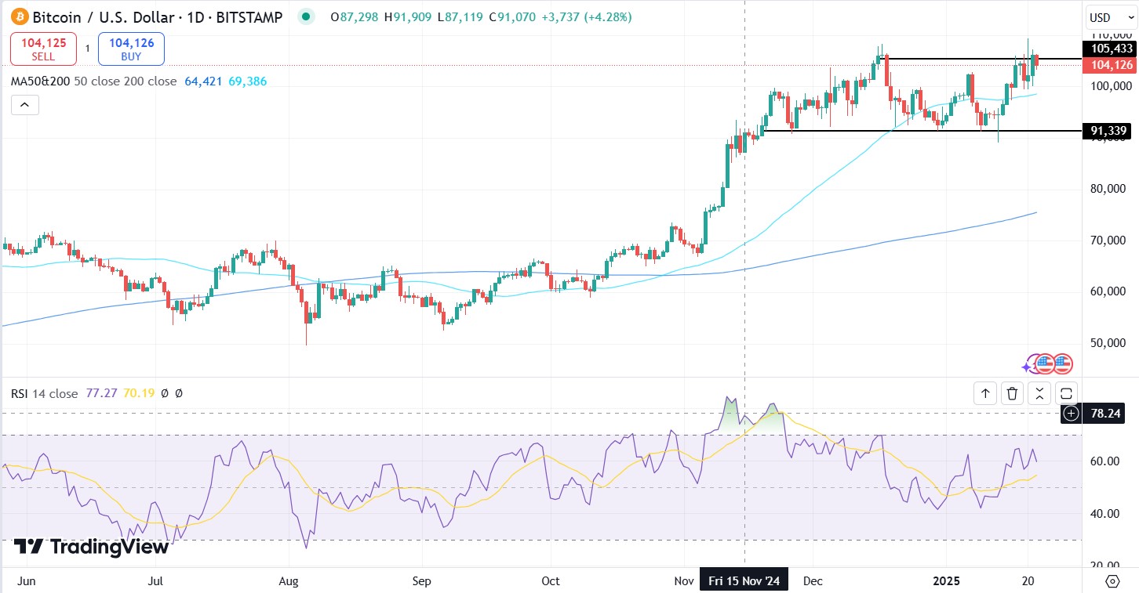
Task: Click the order quantity 1 field
Action: [87, 49]
